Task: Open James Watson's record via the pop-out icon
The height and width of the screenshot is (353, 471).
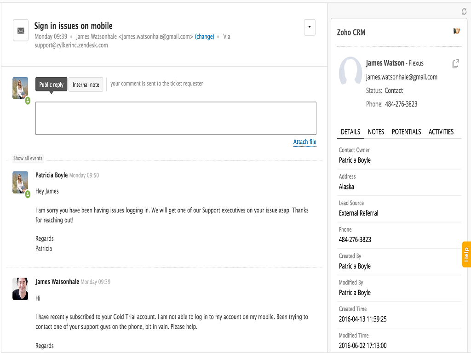Action: (456, 64)
